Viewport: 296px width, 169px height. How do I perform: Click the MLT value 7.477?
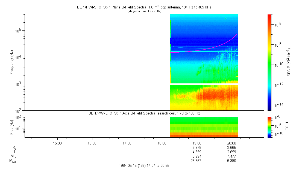click(232, 156)
